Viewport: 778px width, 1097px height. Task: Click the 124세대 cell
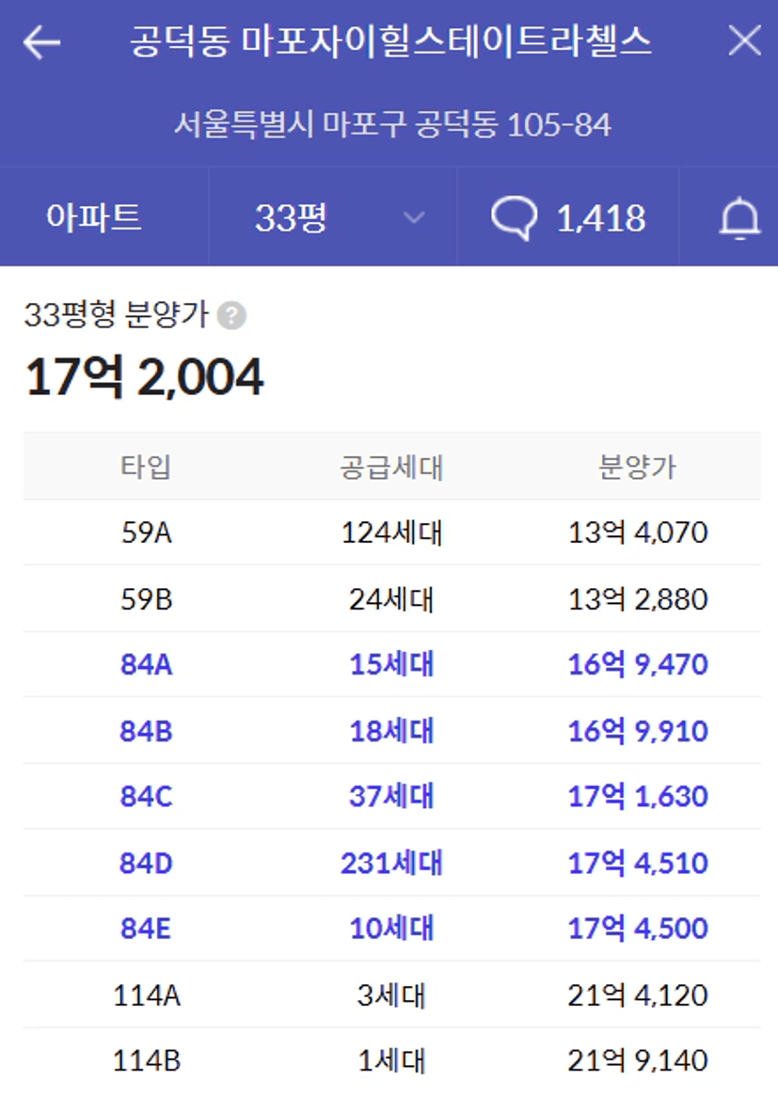[x=391, y=533]
